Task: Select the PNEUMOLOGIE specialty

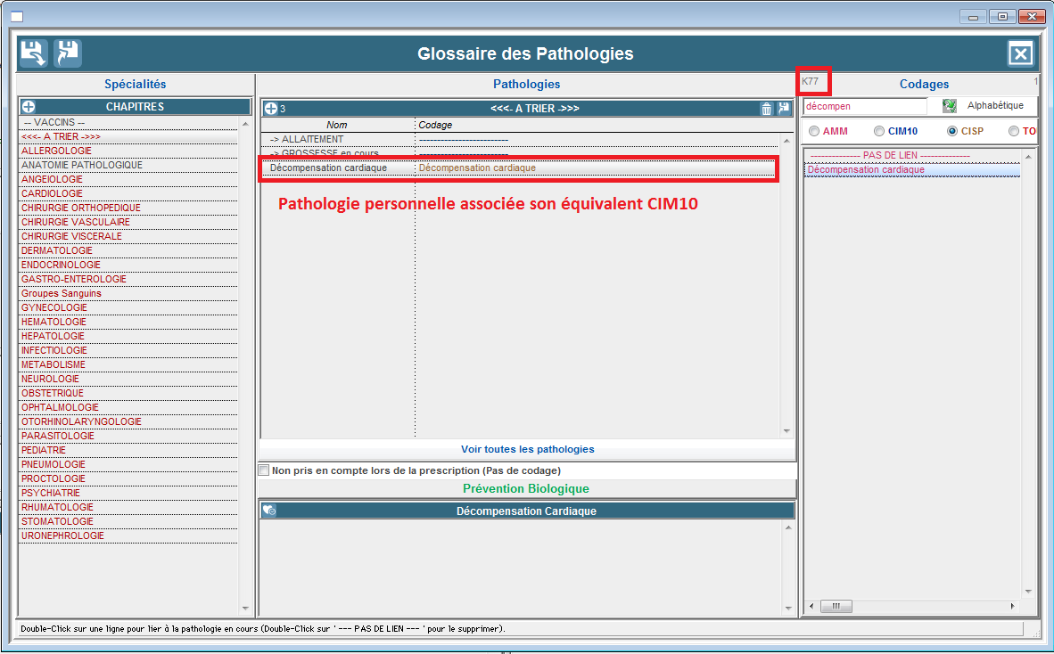Action: tap(54, 464)
